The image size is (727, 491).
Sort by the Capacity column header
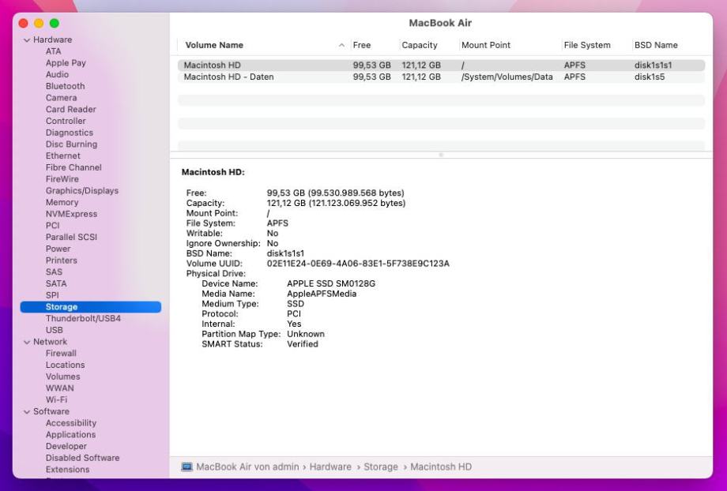click(419, 45)
